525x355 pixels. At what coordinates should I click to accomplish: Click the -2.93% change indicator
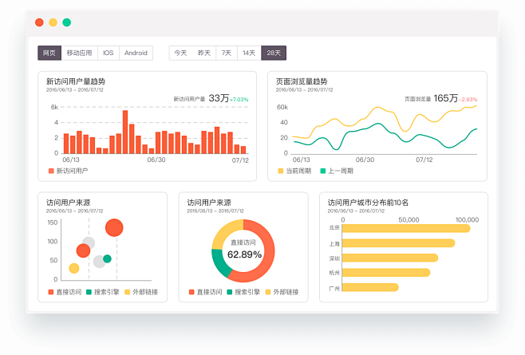[x=468, y=100]
